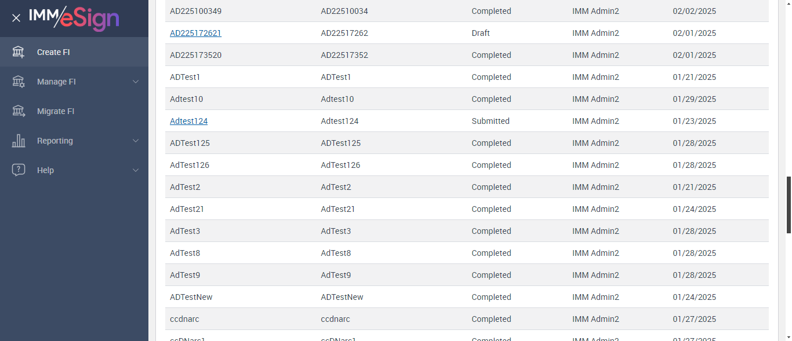Open the AD225172621 draft link

195,33
